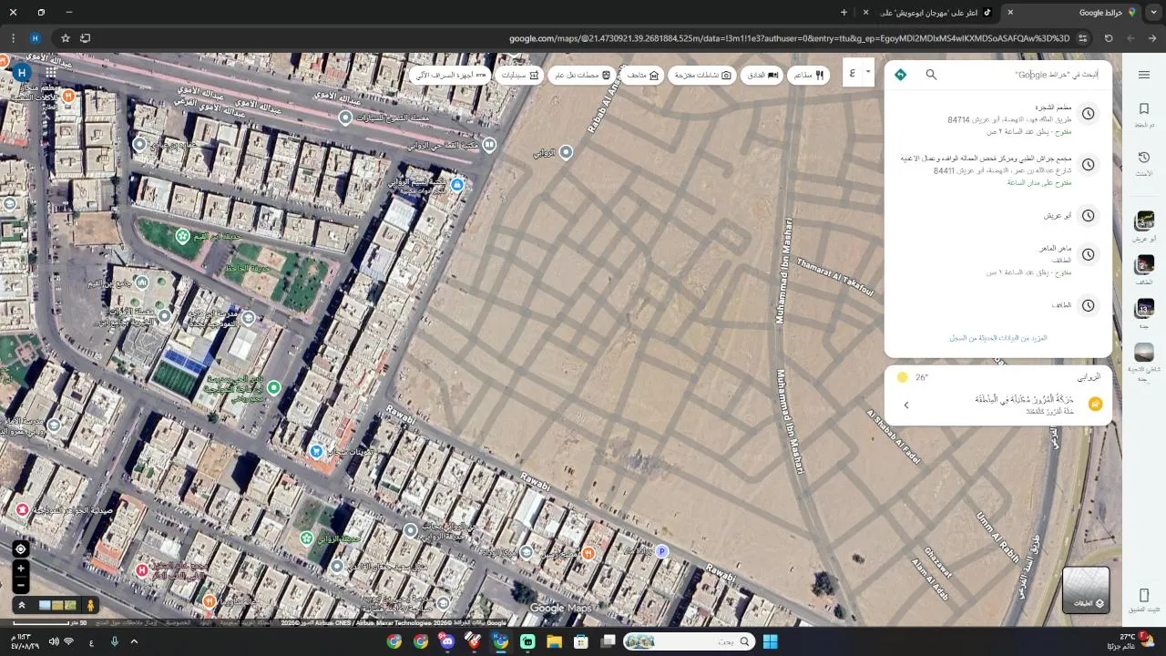This screenshot has height=656, width=1166.
Task: Select the أجهزة الصراف الآلي ATMs chip
Action: click(450, 75)
